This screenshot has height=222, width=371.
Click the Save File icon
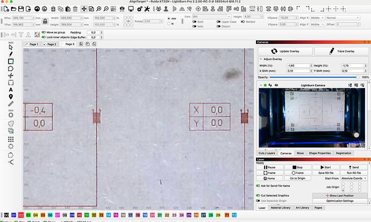21,9
